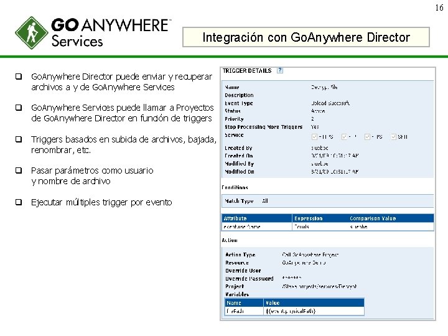Select the 'Ejecutar múltiples trigger por evento' bullet
The width and height of the screenshot is (448, 336).
click(x=101, y=202)
